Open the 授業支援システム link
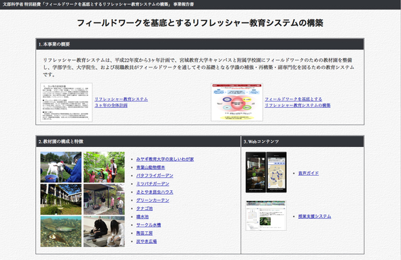401x260 pixels. coord(315,216)
